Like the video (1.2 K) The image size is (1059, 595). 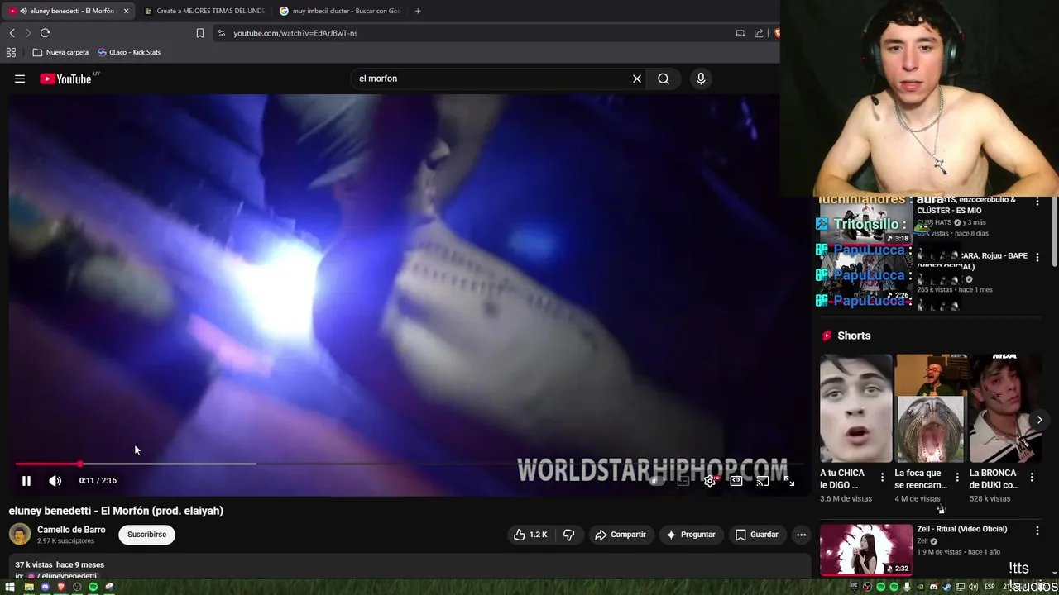point(530,535)
